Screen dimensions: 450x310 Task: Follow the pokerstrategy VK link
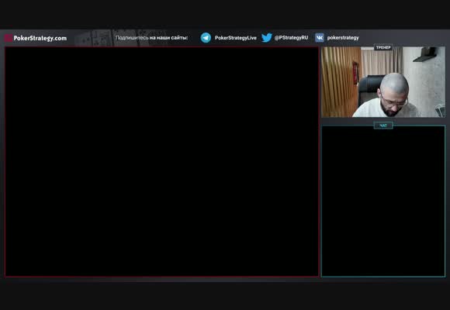(x=343, y=38)
